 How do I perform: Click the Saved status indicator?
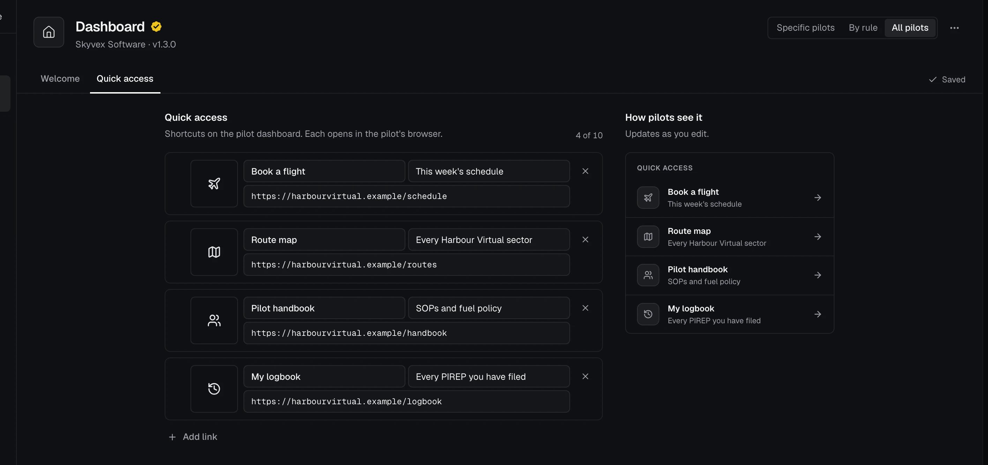pos(947,79)
